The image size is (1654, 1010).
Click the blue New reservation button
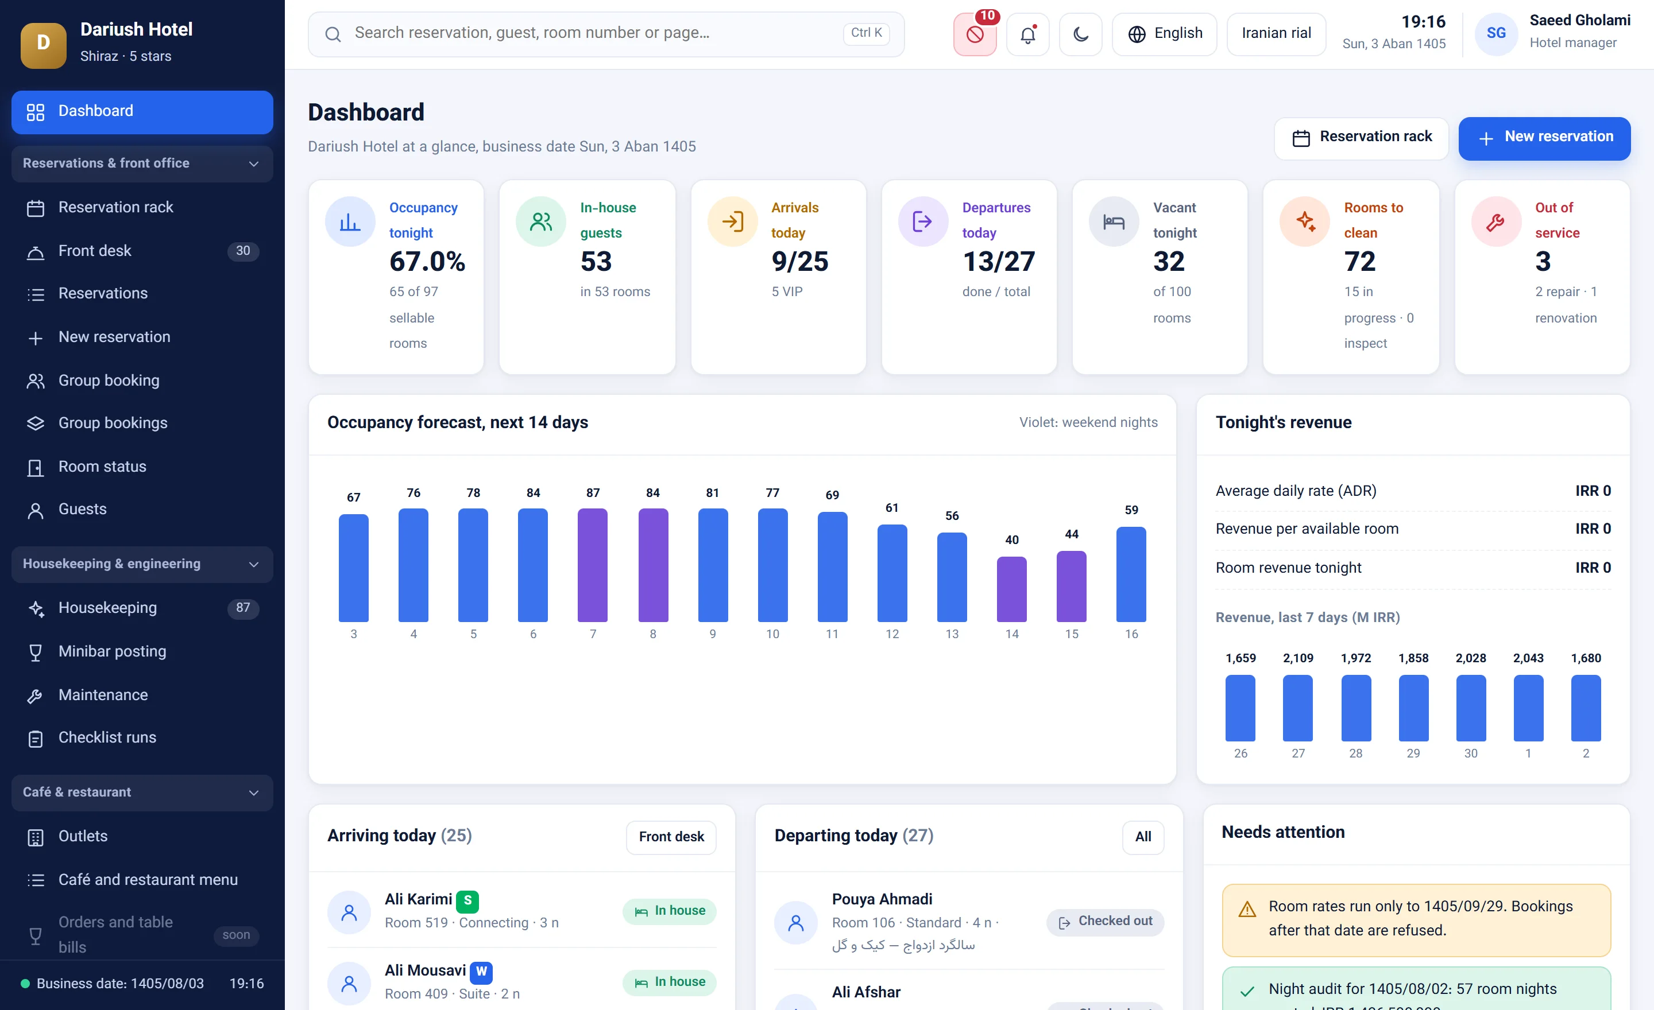pyautogui.click(x=1544, y=138)
